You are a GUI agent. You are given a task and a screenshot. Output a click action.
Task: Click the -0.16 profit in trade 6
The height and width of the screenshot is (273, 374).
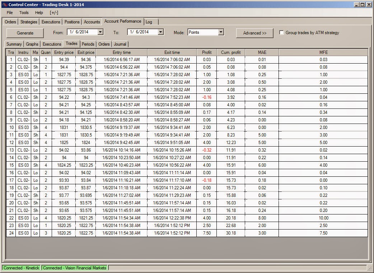(x=207, y=97)
